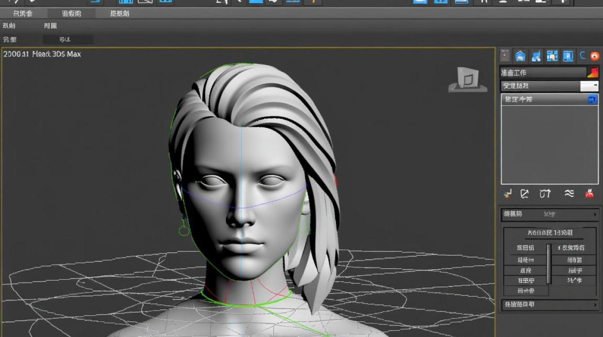Toggle the blue lock icon on modifier stack header

tap(593, 99)
